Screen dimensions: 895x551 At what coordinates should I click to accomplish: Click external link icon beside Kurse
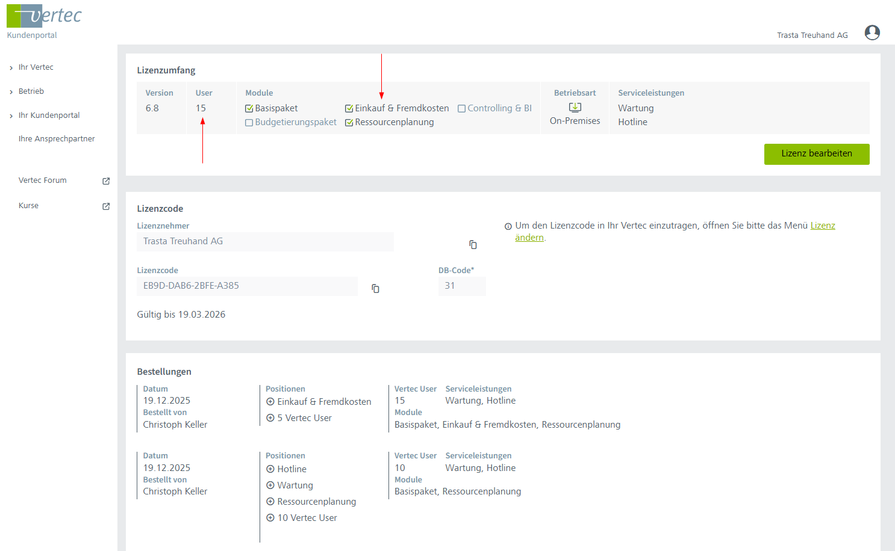click(106, 206)
